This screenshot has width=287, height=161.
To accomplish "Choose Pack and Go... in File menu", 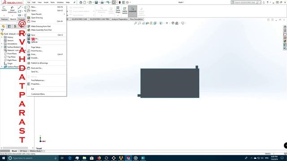I will (47, 68).
